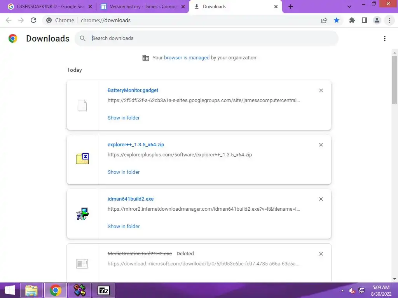This screenshot has width=398, height=298.
Task: Click the MediaCreationTool file icon
Action: point(82,263)
